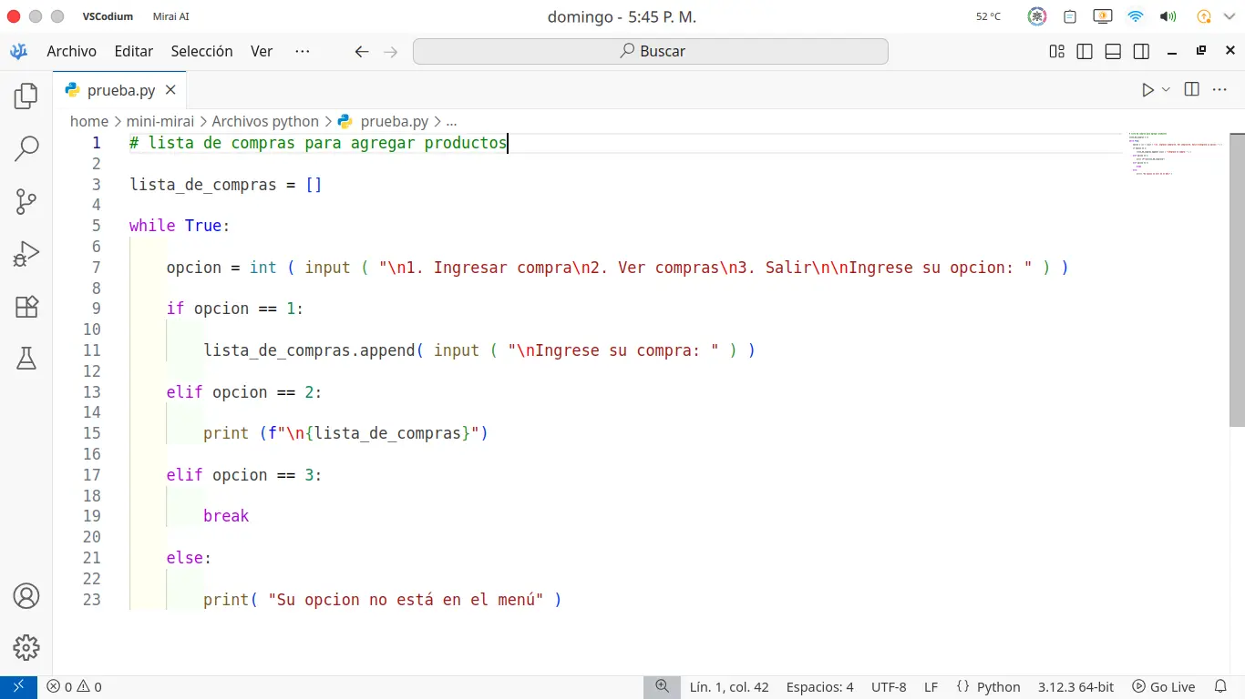Viewport: 1245px width, 699px height.
Task: Show errors and warnings in status bar
Action: 74,687
